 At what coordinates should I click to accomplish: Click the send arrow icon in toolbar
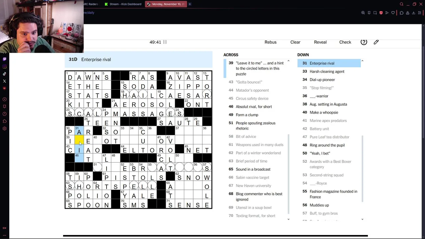tap(387, 13)
